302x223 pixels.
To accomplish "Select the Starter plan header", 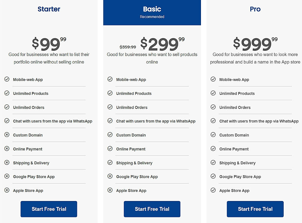I will (x=49, y=9).
